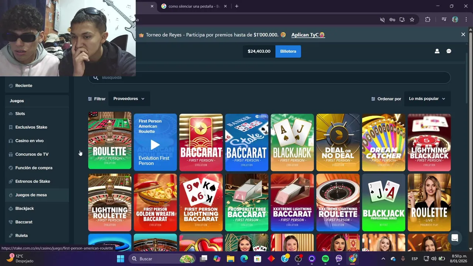
Task: Open the red Baccarat First Person game
Action: pyautogui.click(x=201, y=142)
